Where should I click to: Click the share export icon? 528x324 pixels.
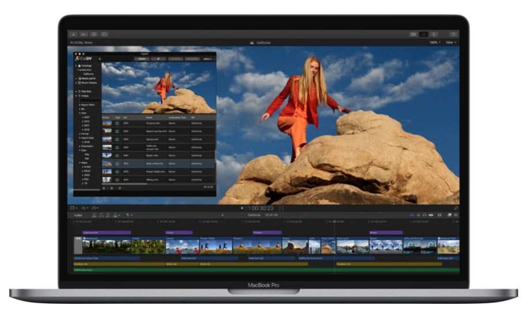[454, 35]
